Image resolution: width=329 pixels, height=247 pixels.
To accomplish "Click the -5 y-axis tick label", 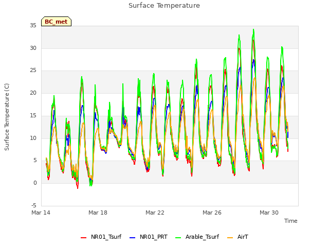I will tap(34, 205).
